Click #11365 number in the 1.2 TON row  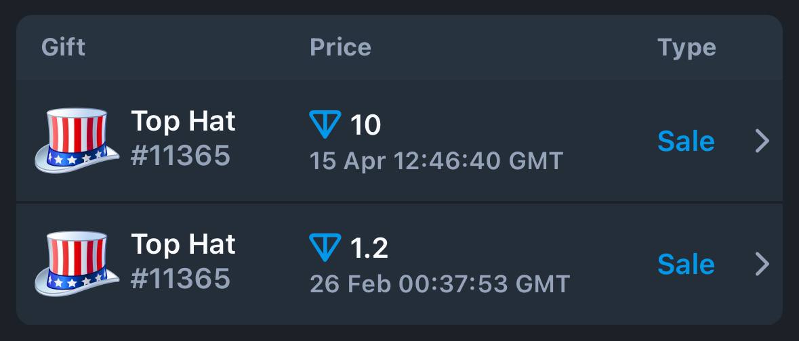click(180, 279)
